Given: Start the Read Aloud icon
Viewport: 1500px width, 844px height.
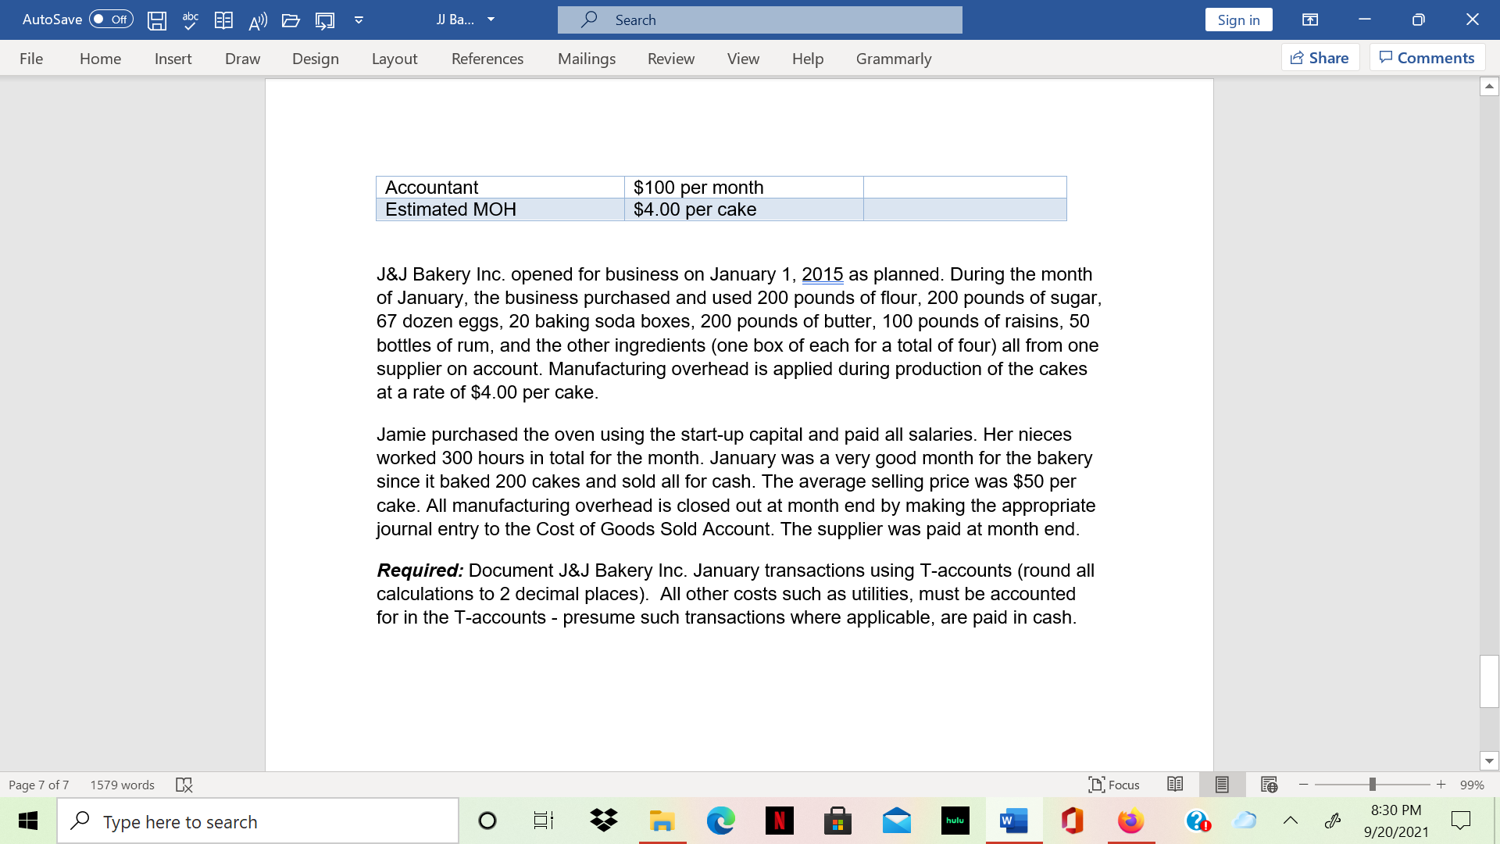Looking at the screenshot, I should tap(258, 21).
